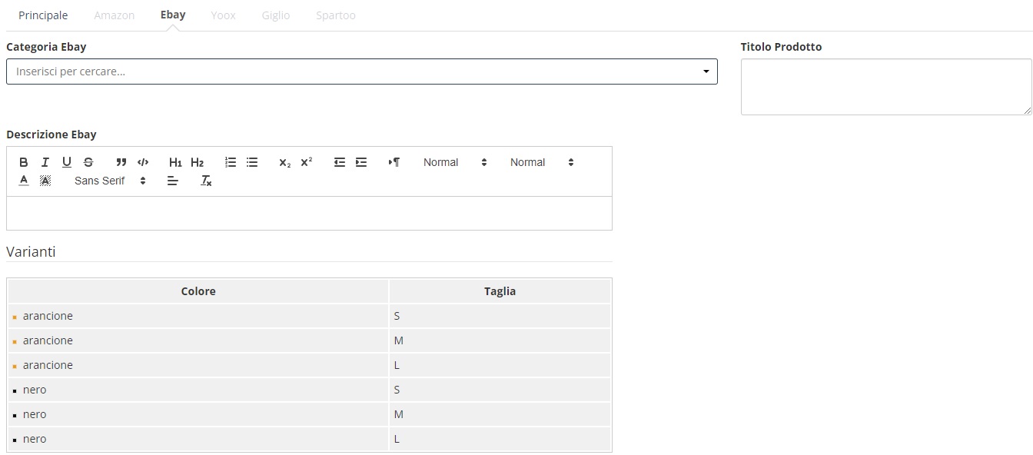The height and width of the screenshot is (455, 1033).
Task: Open the background highlight color picker
Action: (45, 181)
